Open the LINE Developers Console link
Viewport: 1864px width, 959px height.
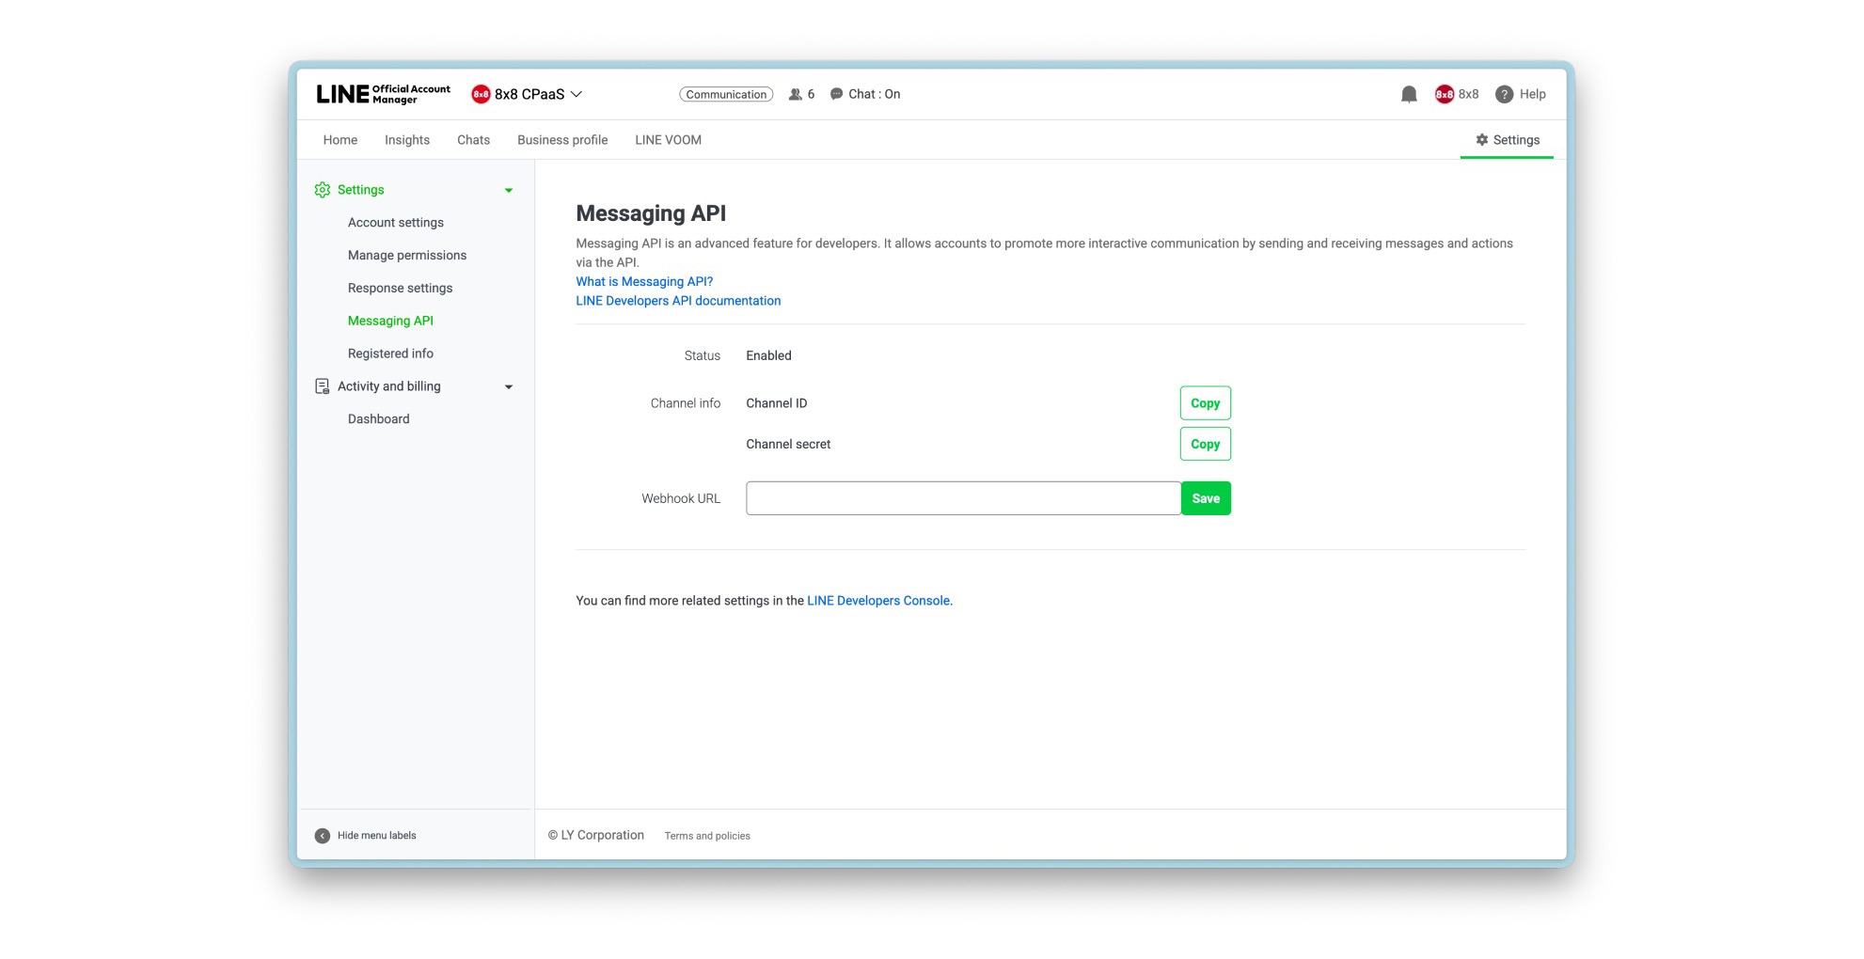[x=878, y=601]
